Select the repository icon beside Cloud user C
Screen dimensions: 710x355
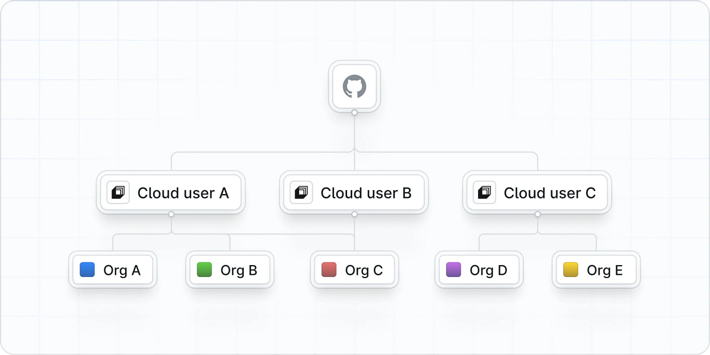pyautogui.click(x=485, y=192)
